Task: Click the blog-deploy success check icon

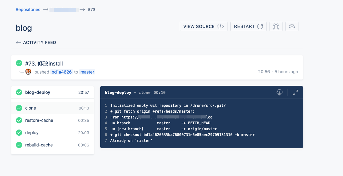Action: (19, 92)
